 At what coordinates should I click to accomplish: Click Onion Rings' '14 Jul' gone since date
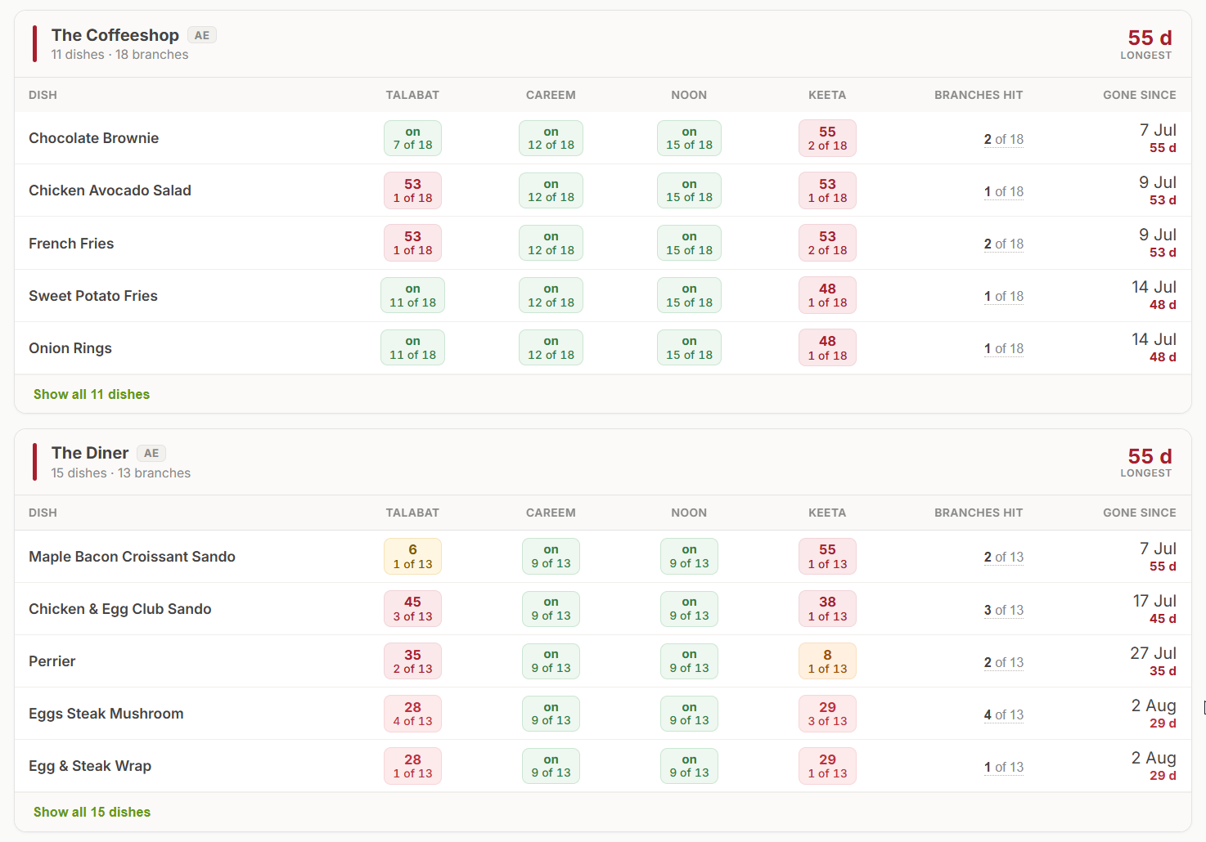pyautogui.click(x=1154, y=339)
